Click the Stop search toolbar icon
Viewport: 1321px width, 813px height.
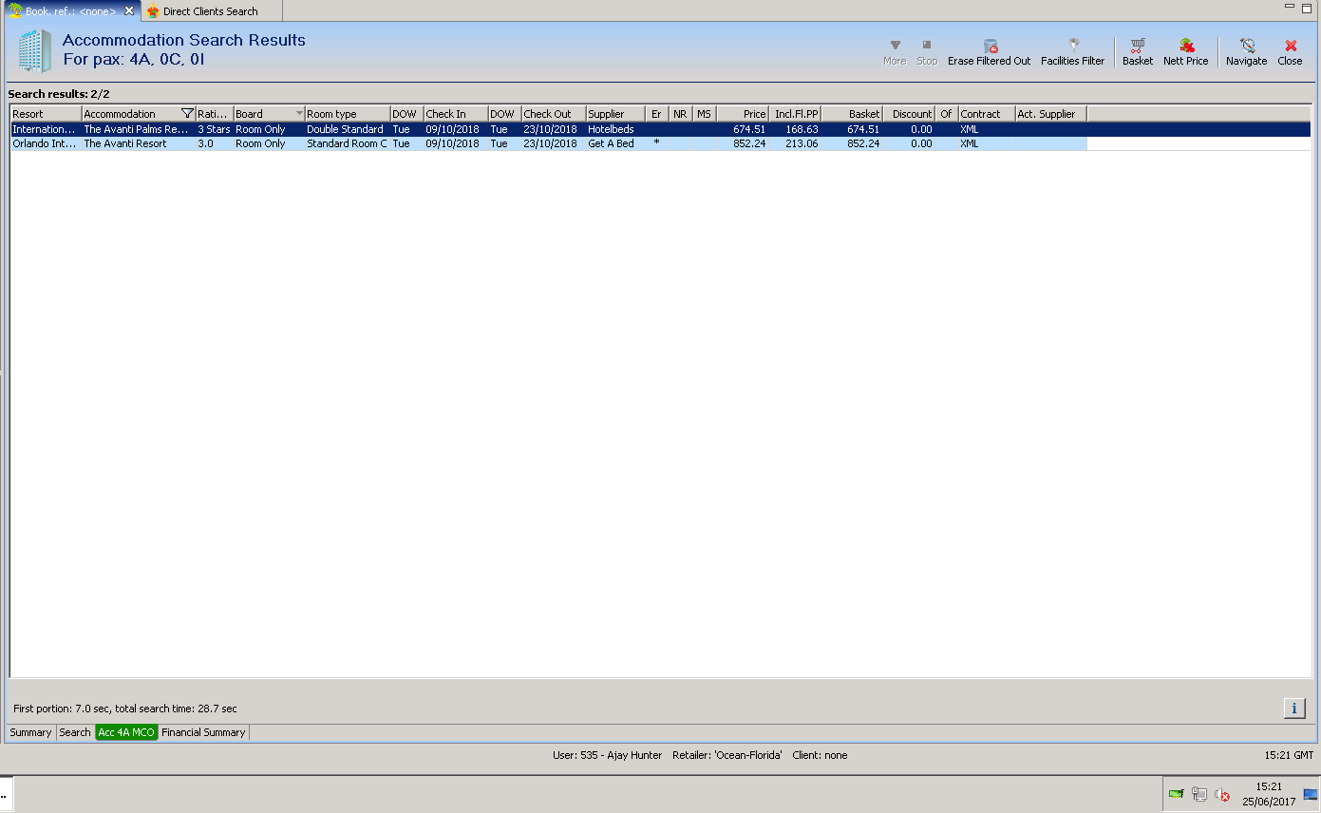[x=927, y=45]
